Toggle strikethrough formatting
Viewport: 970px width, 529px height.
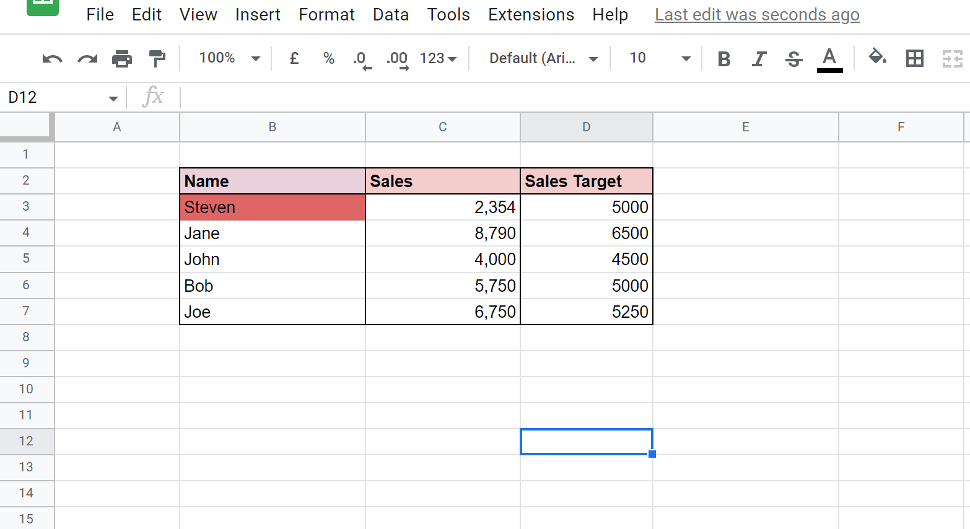click(x=793, y=58)
